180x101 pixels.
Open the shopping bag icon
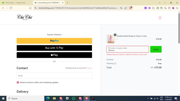click(160, 18)
